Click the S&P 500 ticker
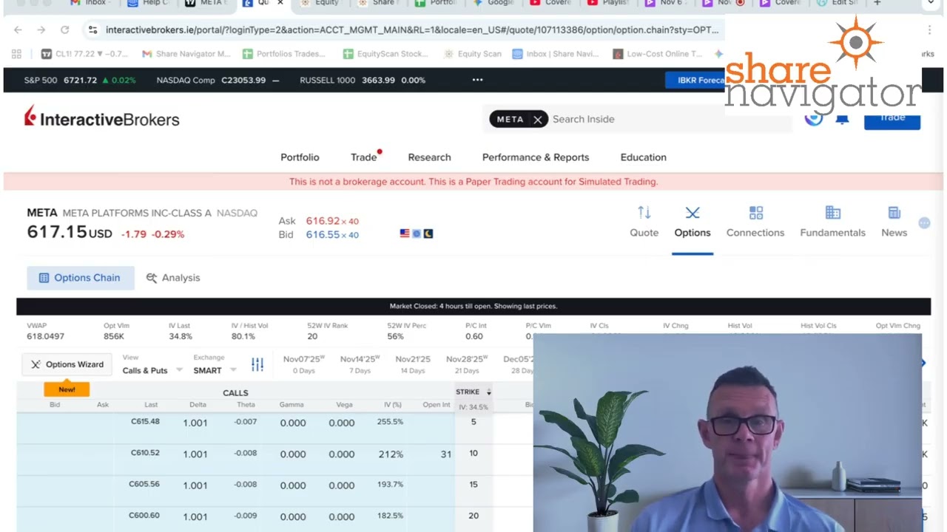Image resolution: width=947 pixels, height=532 pixels. [80, 80]
